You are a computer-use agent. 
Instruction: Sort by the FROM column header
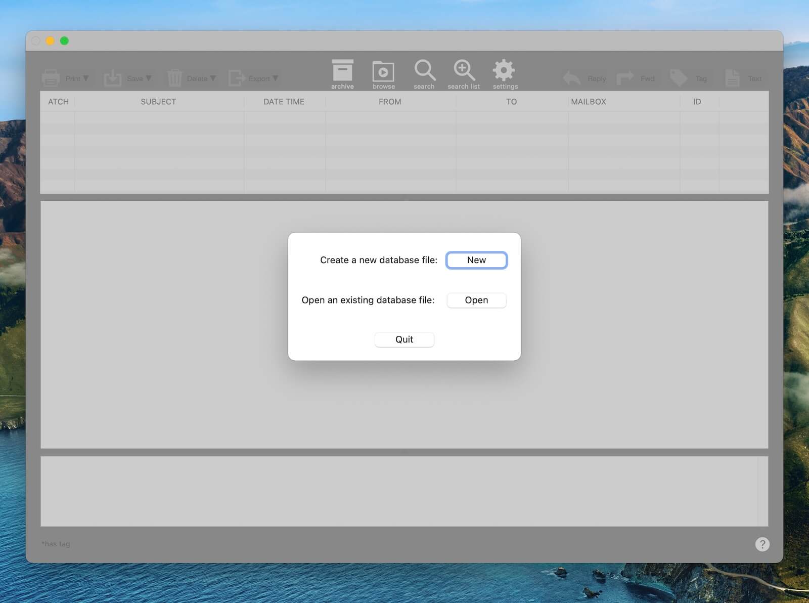tap(390, 102)
